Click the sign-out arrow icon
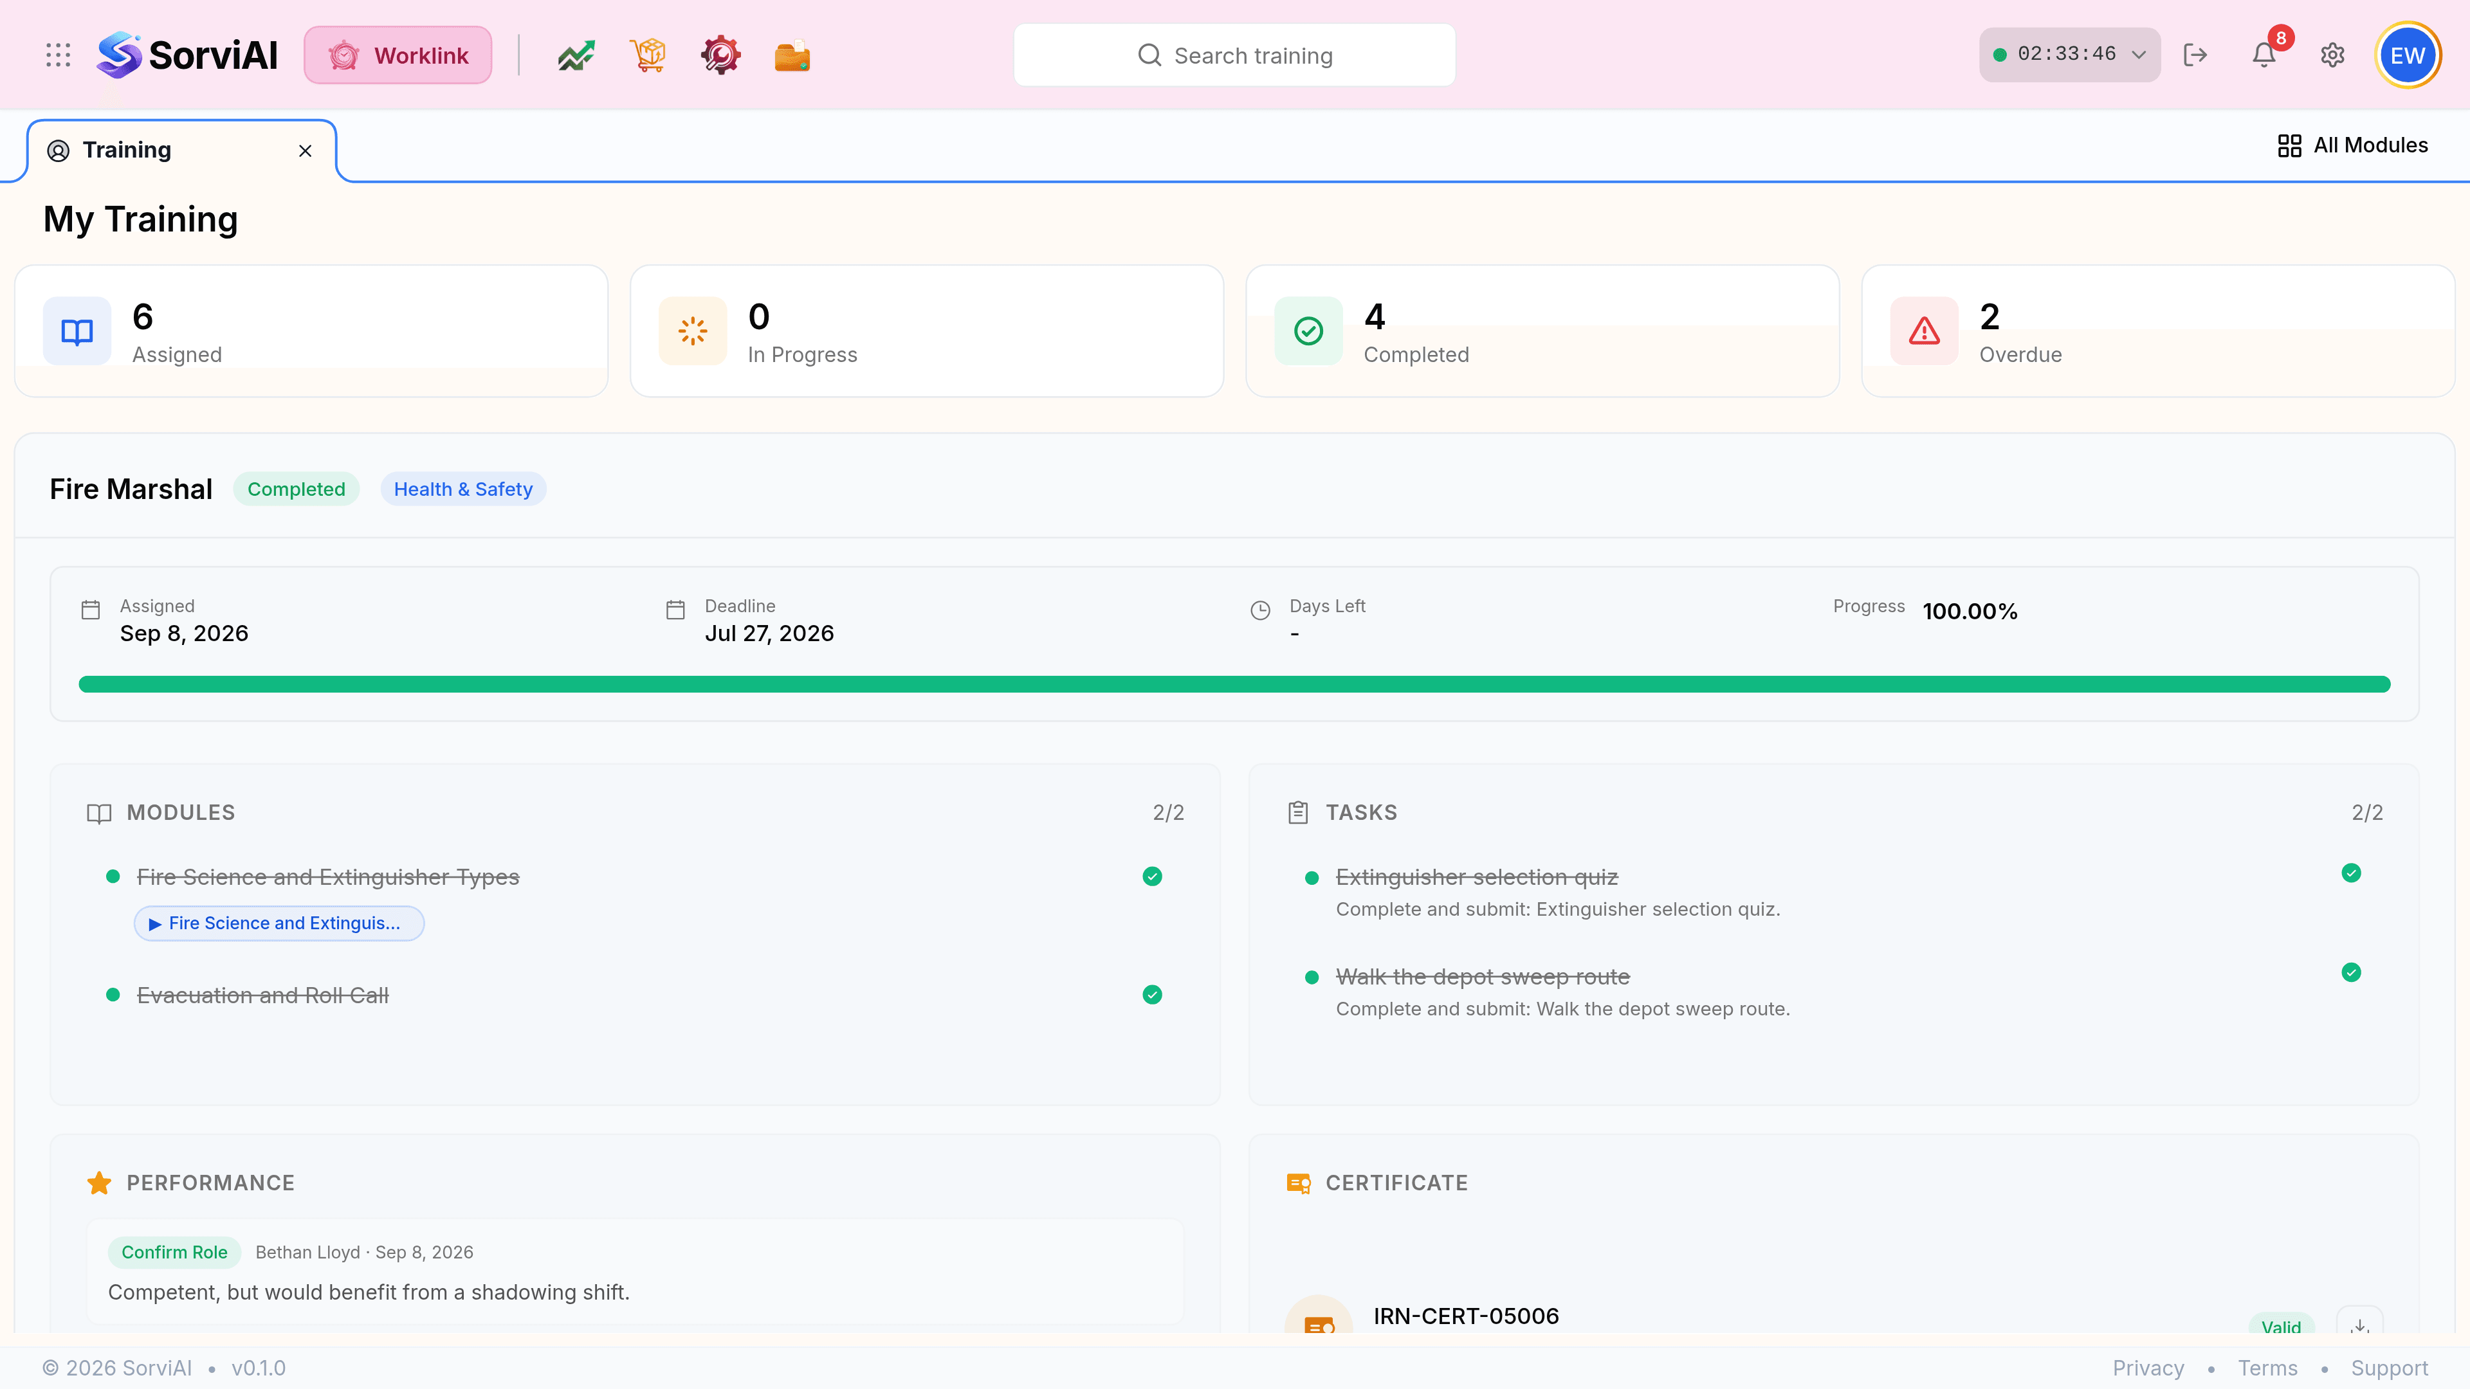The width and height of the screenshot is (2470, 1389). coord(2195,55)
